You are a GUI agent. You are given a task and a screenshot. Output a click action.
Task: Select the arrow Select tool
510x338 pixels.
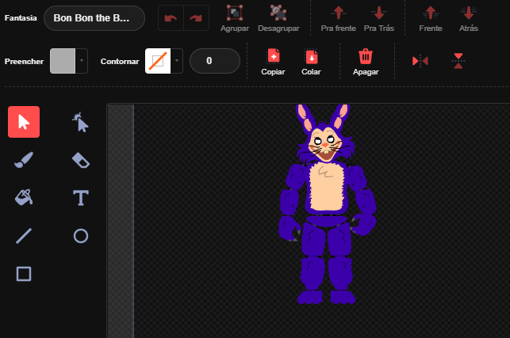pyautogui.click(x=24, y=122)
